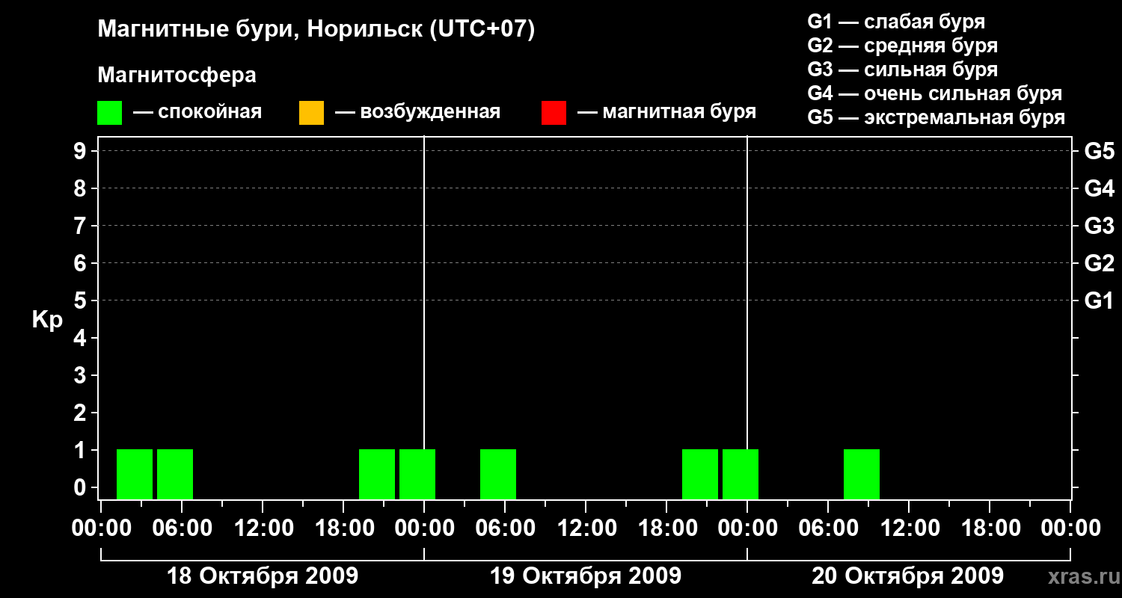
Task: Click the right-axis 'G1' storm level label
Action: coord(1100,300)
